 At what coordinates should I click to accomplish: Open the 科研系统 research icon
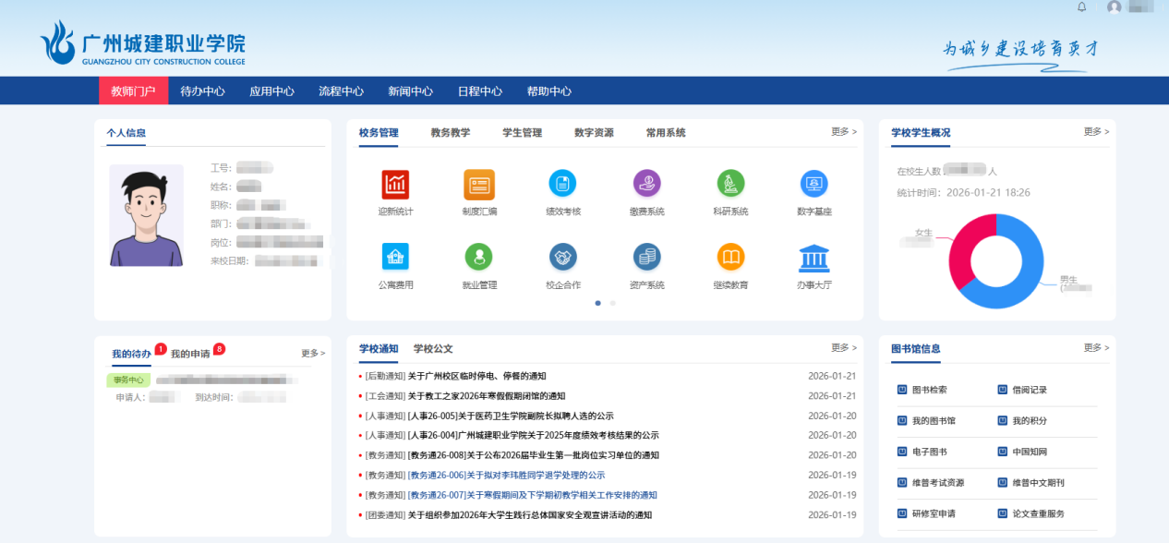[x=730, y=184]
